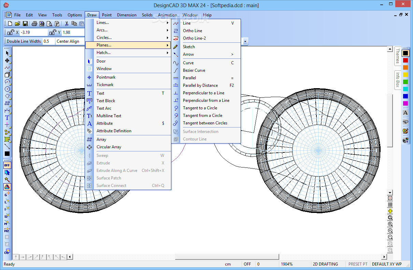Click the text style A icon on right

(x=405, y=112)
